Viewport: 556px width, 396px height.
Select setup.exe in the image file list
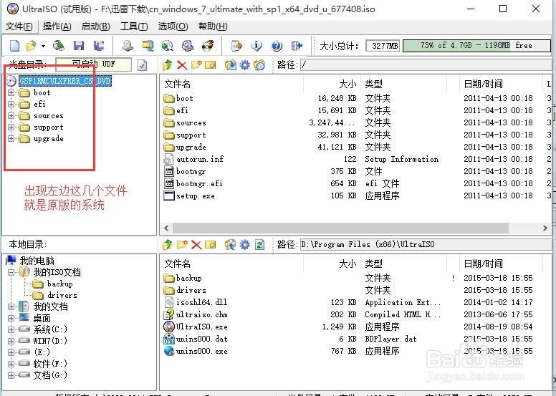tap(196, 195)
